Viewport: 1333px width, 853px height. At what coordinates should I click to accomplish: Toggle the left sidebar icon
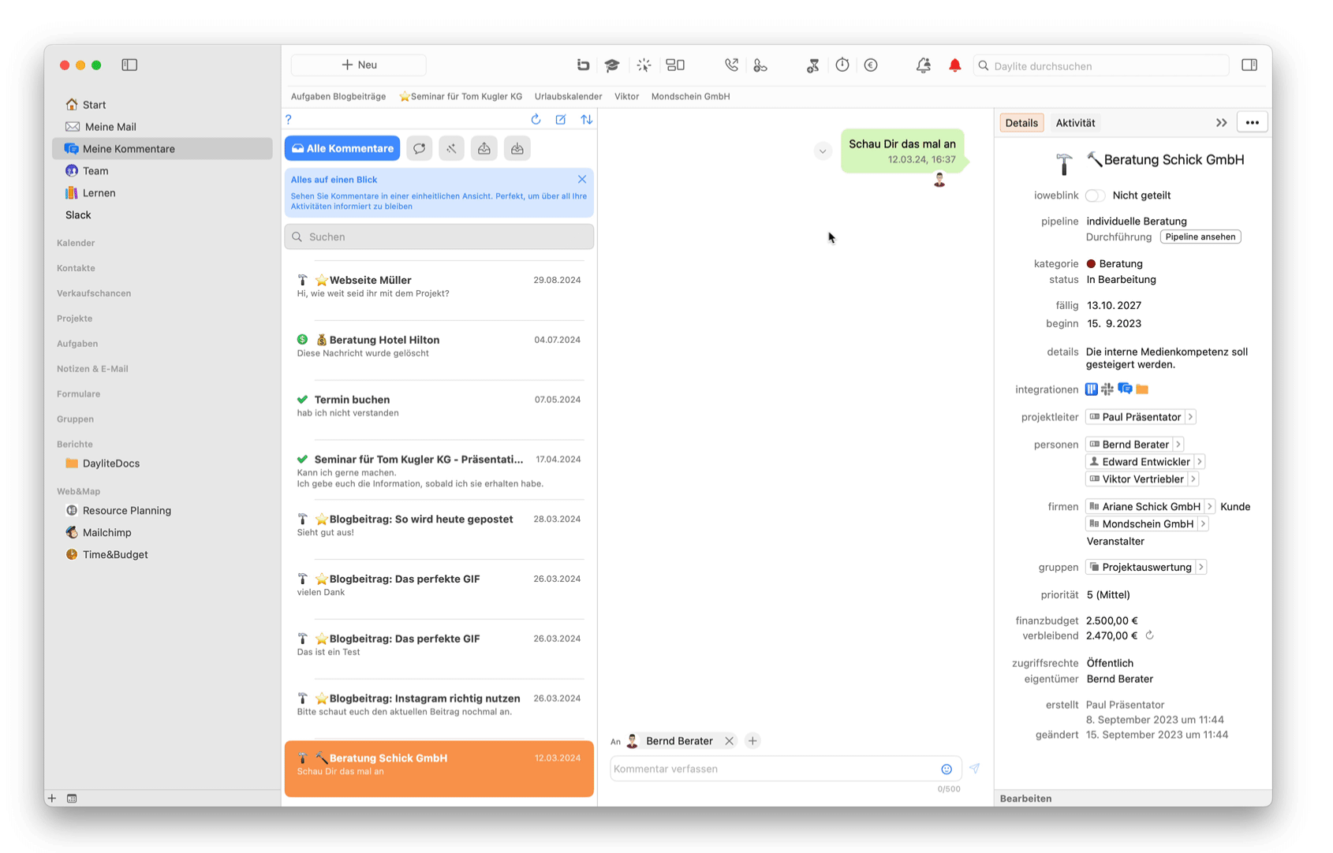[129, 65]
